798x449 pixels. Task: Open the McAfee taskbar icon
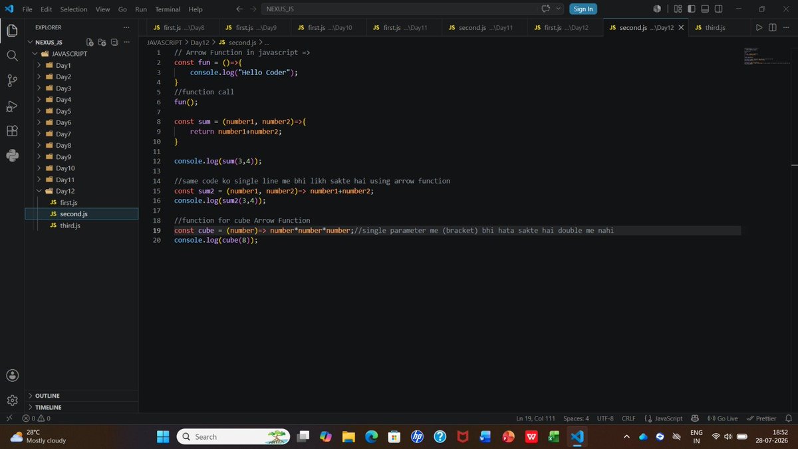[462, 436]
